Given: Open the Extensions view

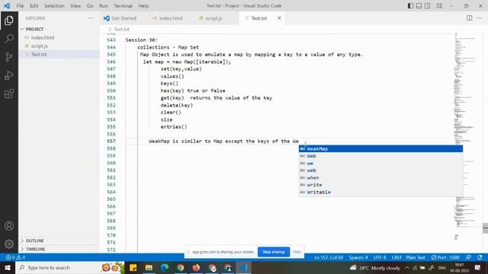Looking at the screenshot, I should 9,94.
